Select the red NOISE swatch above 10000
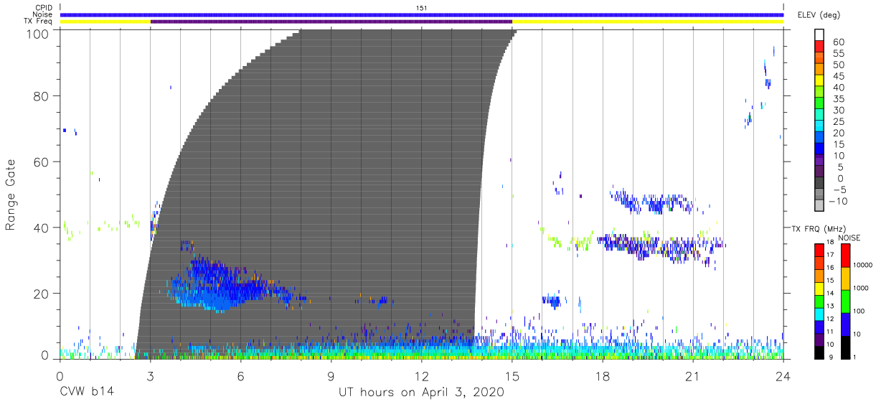 point(845,255)
